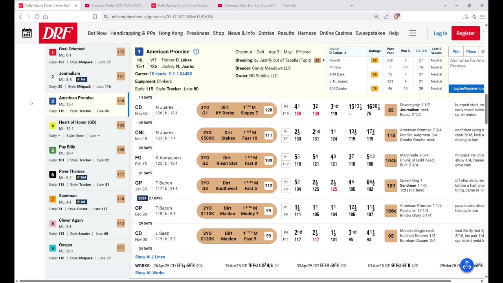503x283 pixels.
Task: Switch to Allowance Race No. 3 tab
Action: click(x=247, y=6)
